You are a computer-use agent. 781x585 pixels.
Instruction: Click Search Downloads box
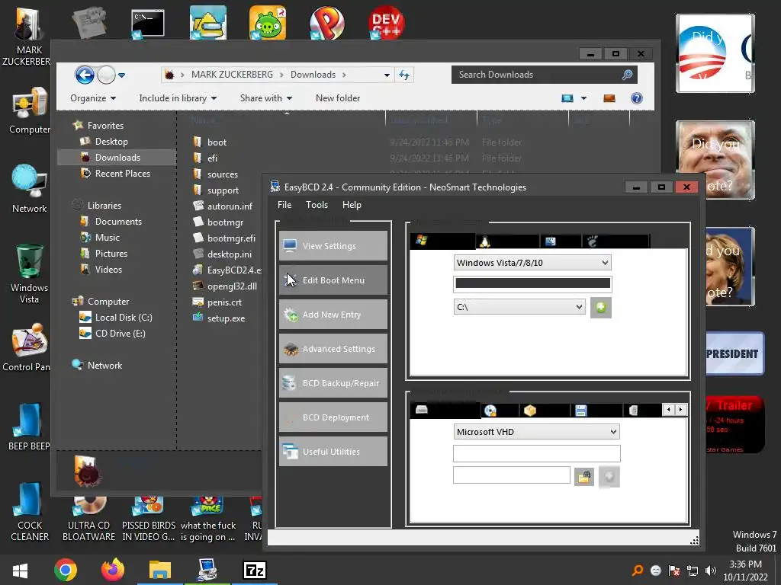pyautogui.click(x=544, y=75)
